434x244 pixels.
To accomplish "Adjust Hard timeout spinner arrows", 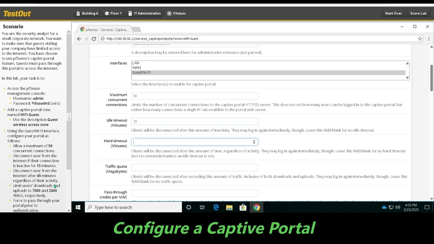I will (254, 142).
